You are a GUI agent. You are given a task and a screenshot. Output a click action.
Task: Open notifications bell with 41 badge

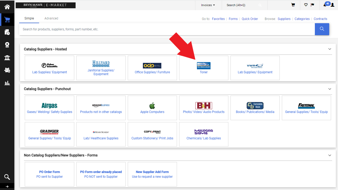point(326,4)
